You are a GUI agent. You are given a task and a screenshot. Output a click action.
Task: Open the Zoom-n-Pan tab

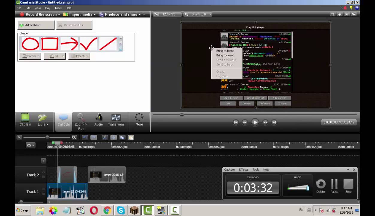pyautogui.click(x=81, y=122)
